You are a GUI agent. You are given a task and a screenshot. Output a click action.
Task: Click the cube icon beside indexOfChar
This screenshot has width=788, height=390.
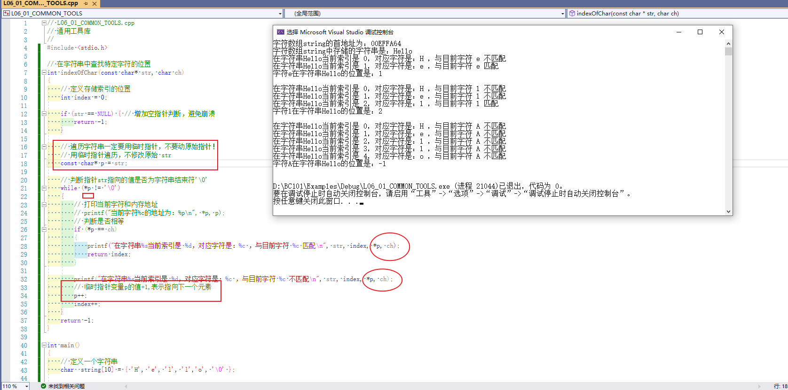point(572,14)
